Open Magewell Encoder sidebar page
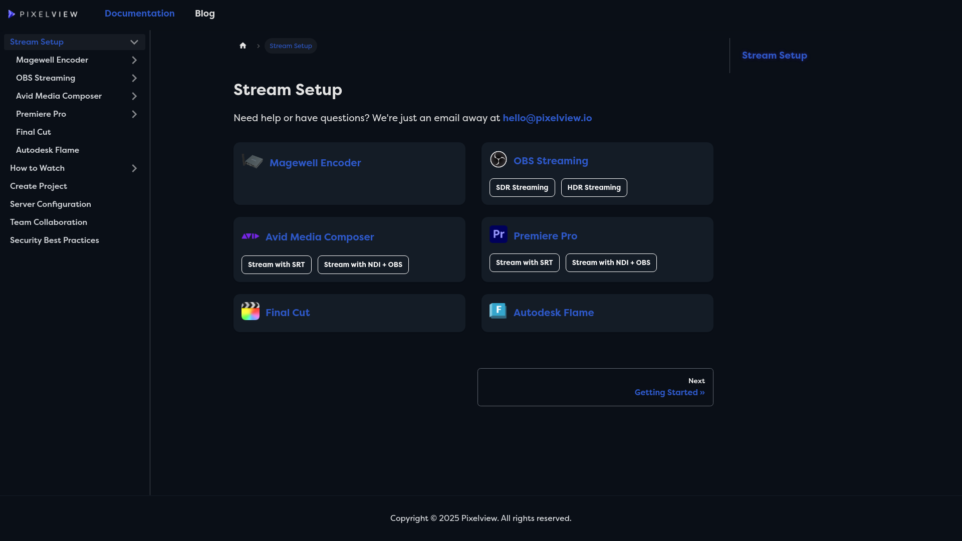This screenshot has width=962, height=541. (x=52, y=60)
